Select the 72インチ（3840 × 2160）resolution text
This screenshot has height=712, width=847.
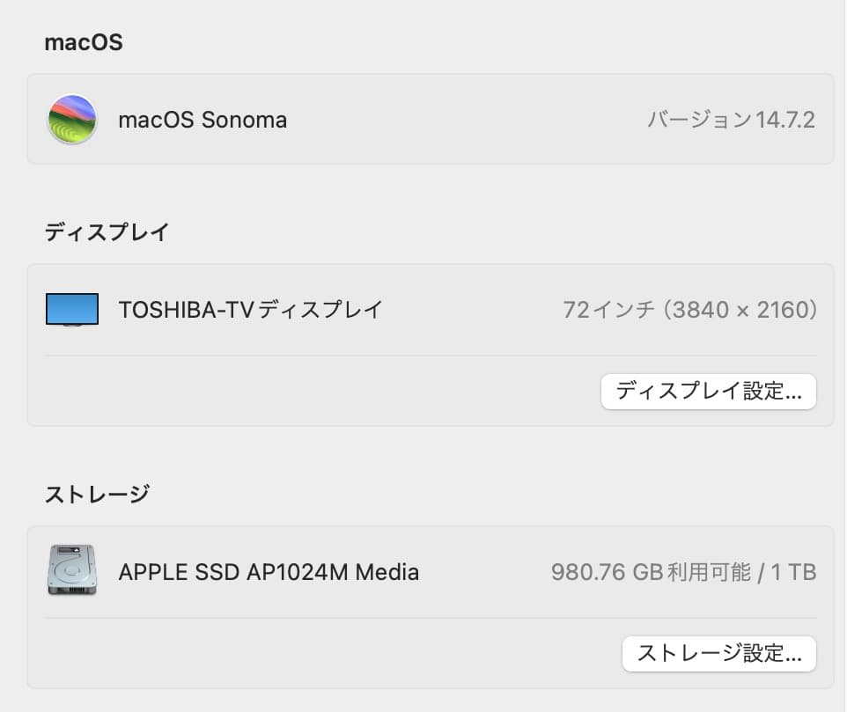(690, 309)
